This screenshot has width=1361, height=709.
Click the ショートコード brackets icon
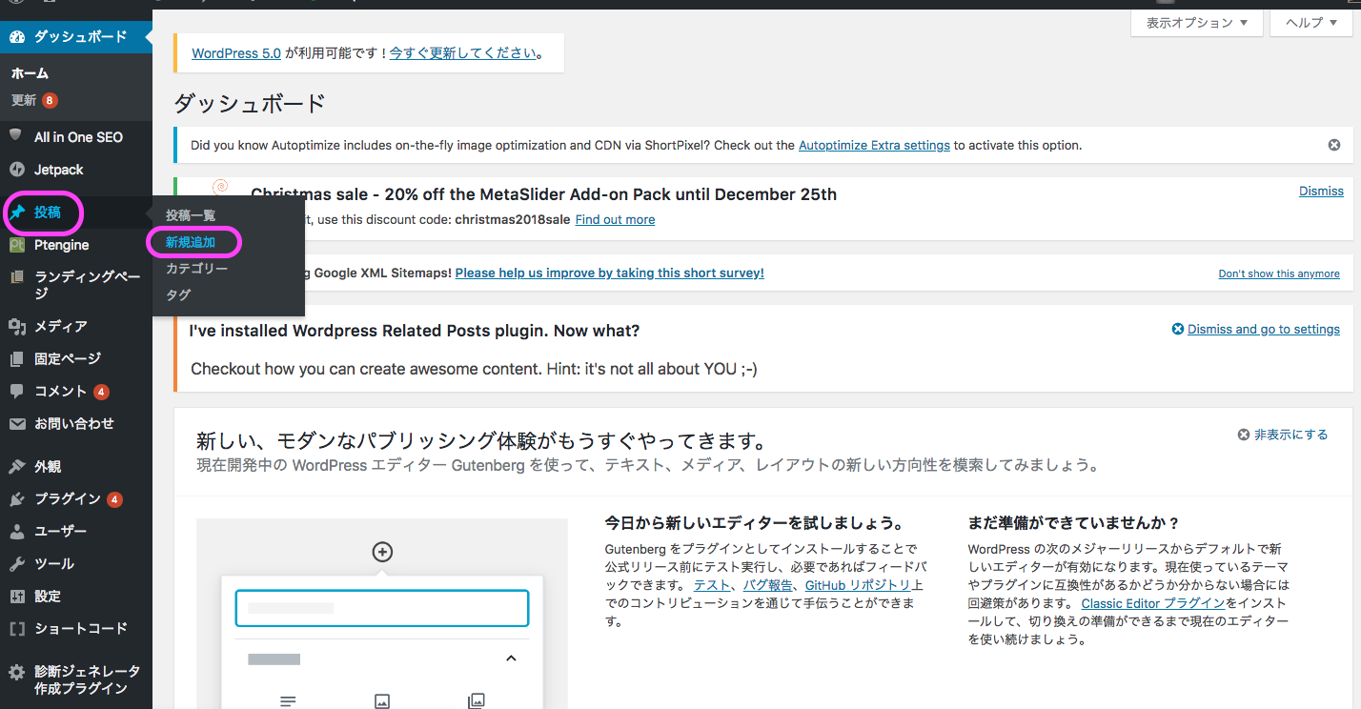[16, 629]
